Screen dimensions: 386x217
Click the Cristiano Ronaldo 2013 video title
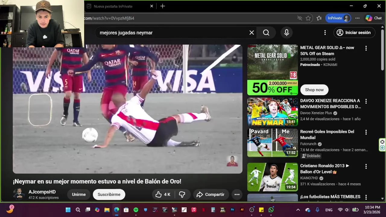pos(325,169)
